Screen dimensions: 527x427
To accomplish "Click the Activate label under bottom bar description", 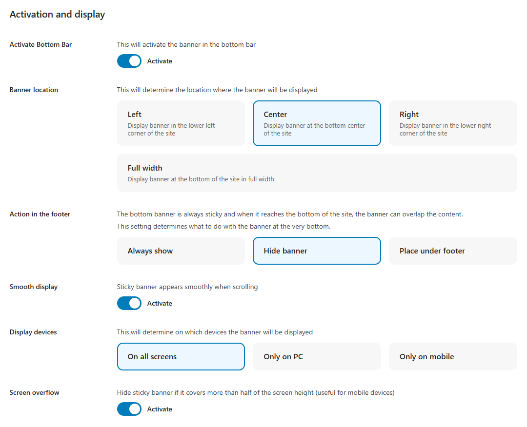I will 160,61.
